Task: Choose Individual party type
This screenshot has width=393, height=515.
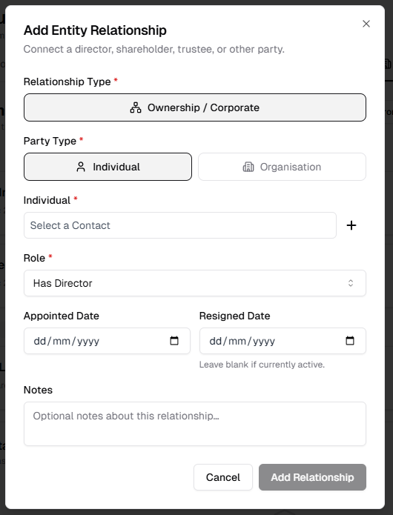Action: coord(108,167)
